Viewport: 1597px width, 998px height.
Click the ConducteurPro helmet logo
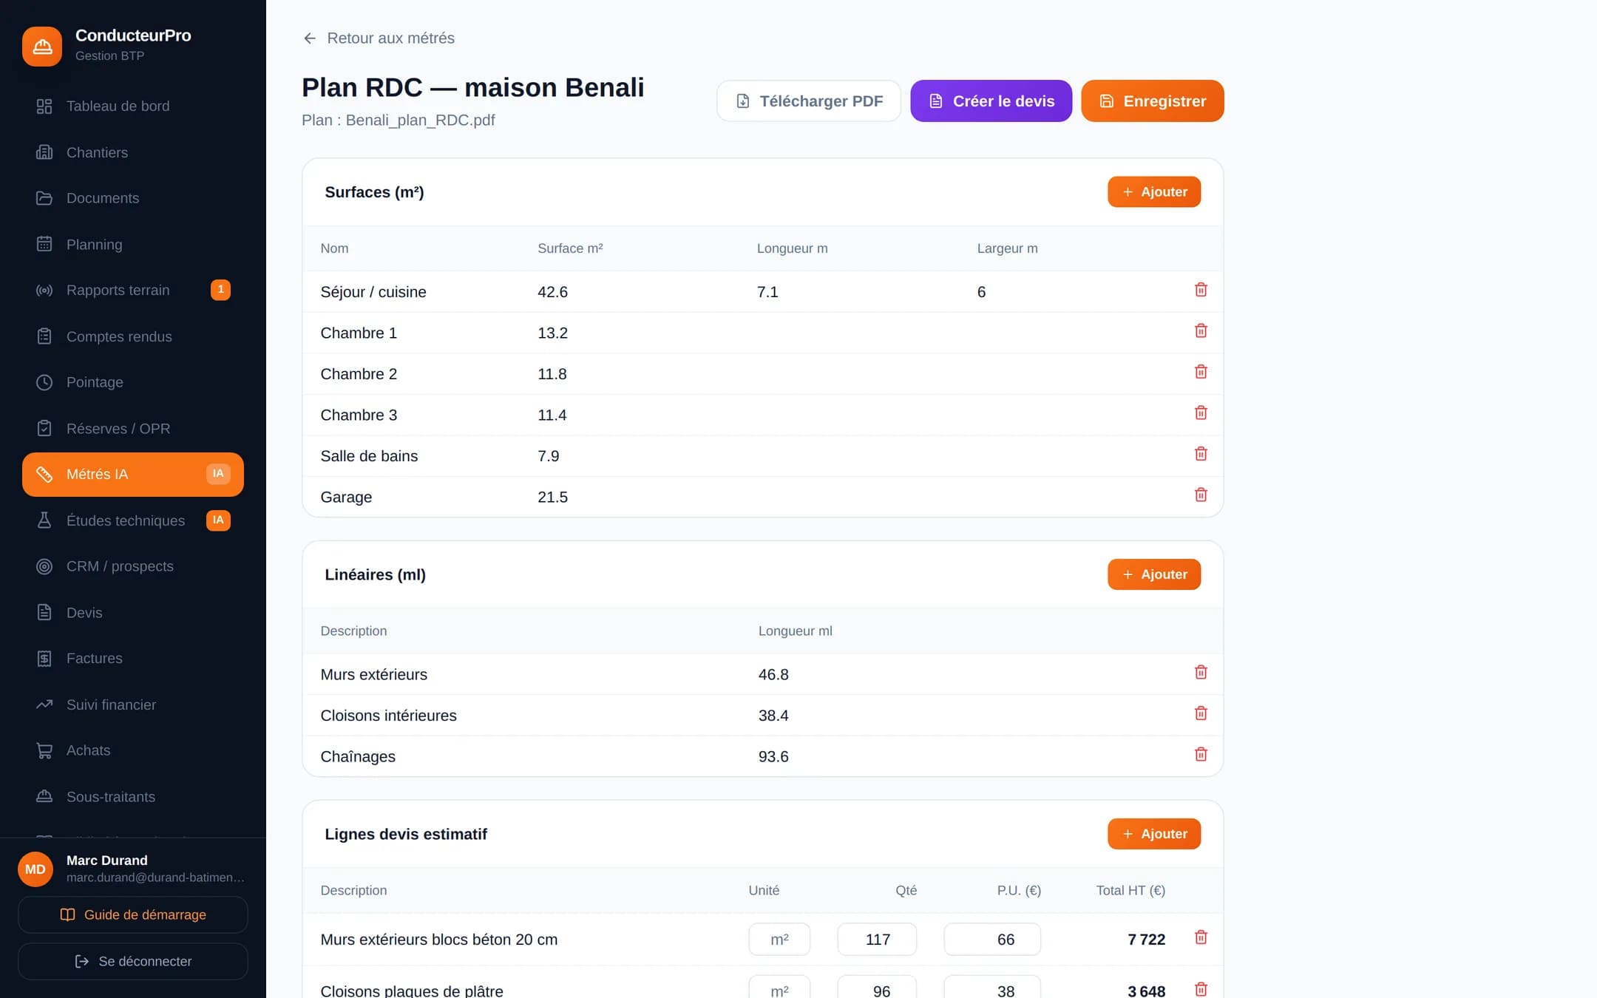click(42, 46)
